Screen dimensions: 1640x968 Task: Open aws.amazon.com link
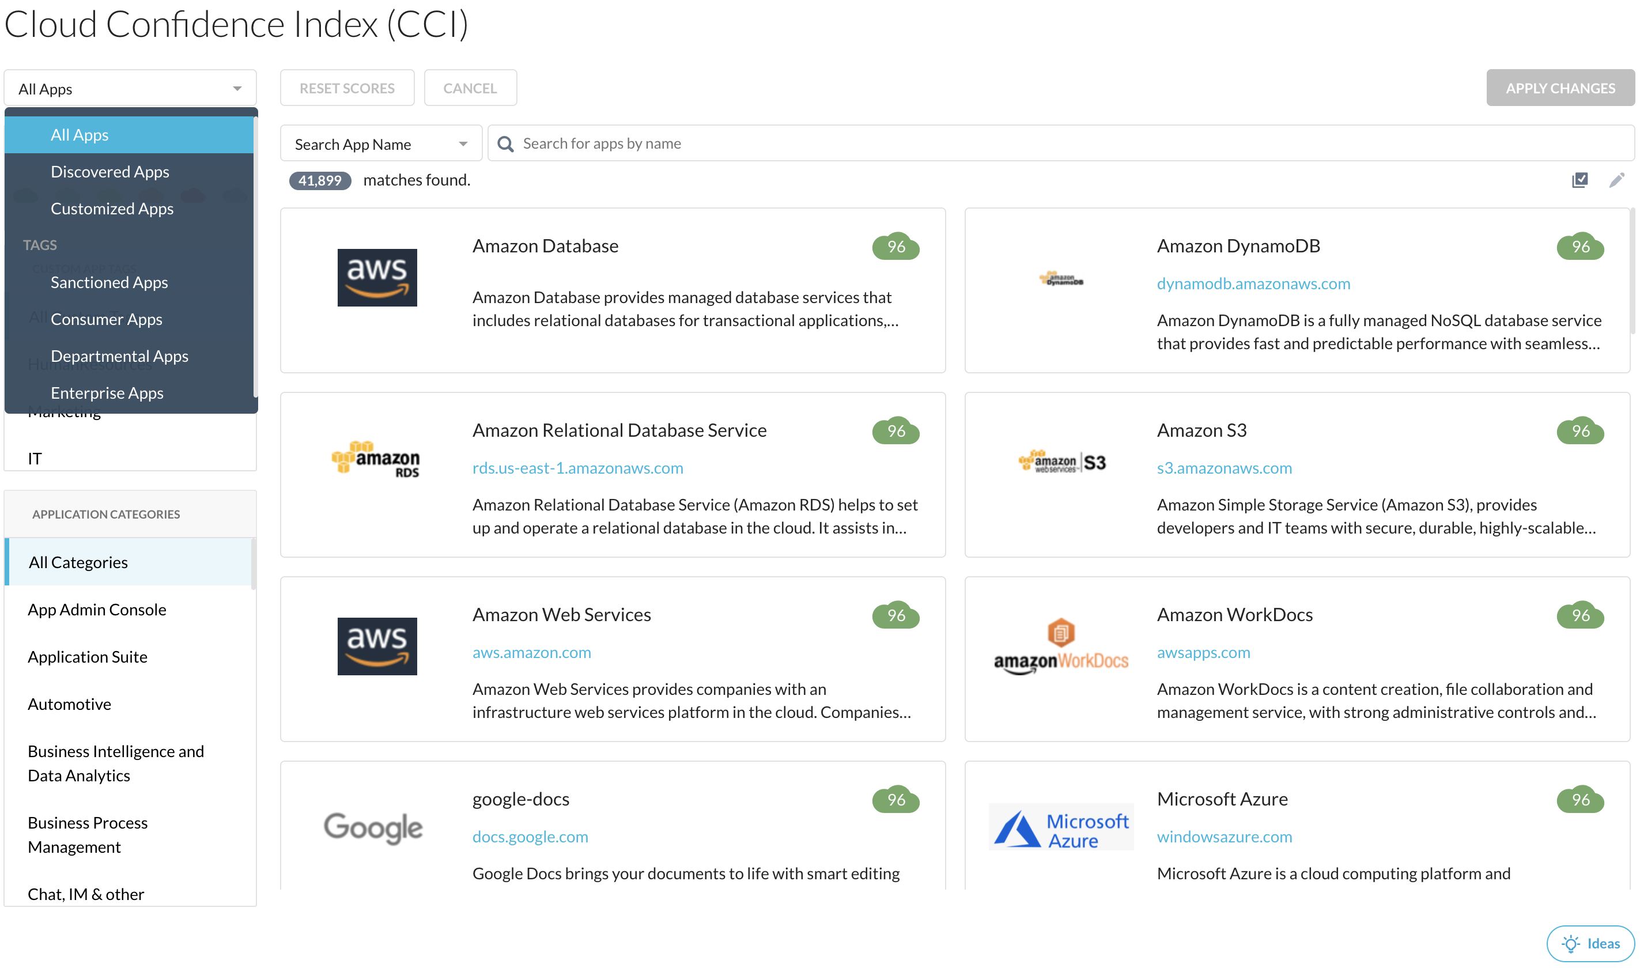click(531, 653)
